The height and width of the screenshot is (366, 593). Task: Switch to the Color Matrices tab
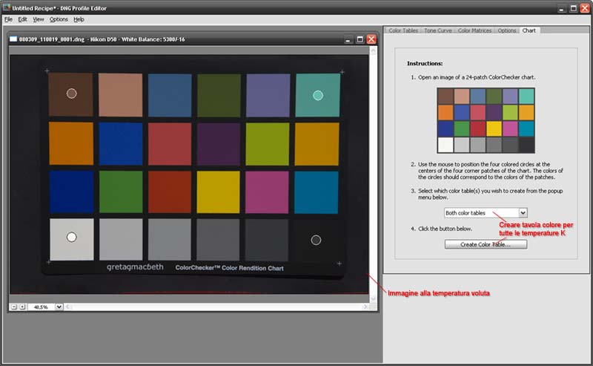point(474,30)
